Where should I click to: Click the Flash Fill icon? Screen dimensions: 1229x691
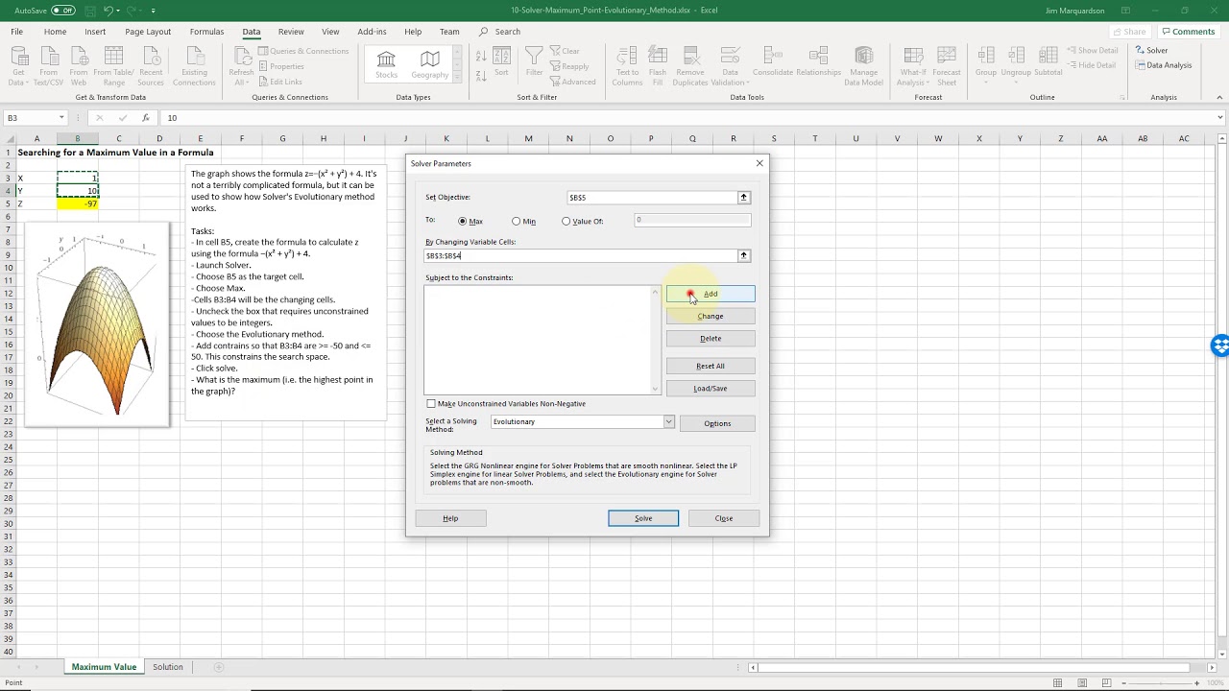pyautogui.click(x=658, y=65)
